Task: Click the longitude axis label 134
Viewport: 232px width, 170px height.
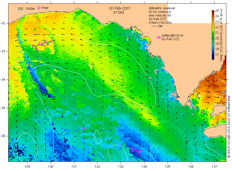Action: tap(144, 167)
